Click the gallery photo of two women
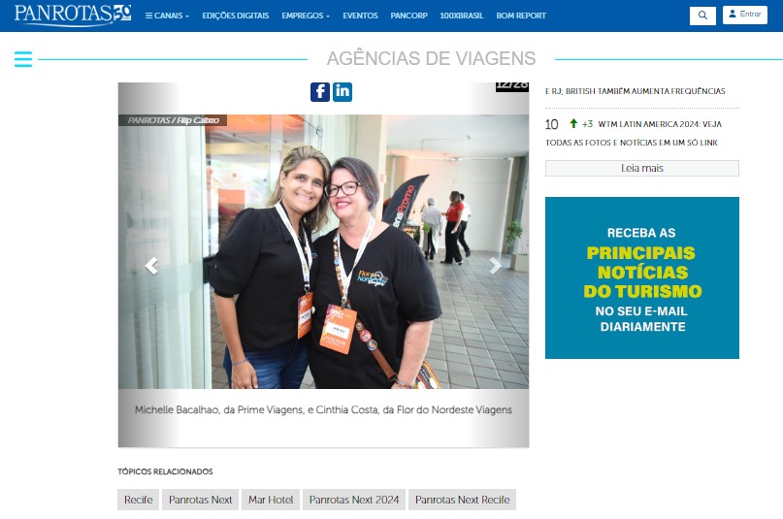The width and height of the screenshot is (783, 519). pos(324,251)
